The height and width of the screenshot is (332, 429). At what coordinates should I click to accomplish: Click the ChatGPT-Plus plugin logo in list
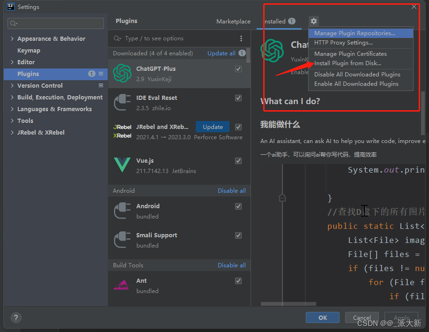[x=122, y=74]
